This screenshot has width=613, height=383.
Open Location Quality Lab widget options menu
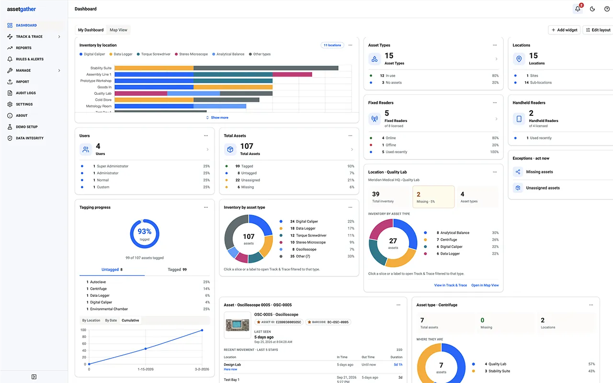pyautogui.click(x=495, y=172)
